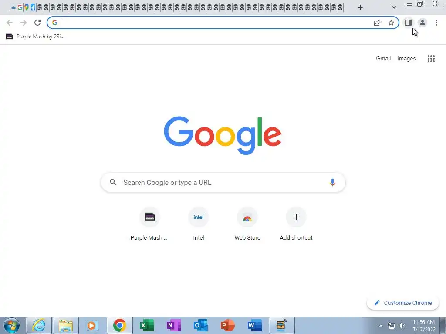Screen dimensions: 446x334
Task: Open the Windows Start menu orb
Action: click(x=12, y=325)
